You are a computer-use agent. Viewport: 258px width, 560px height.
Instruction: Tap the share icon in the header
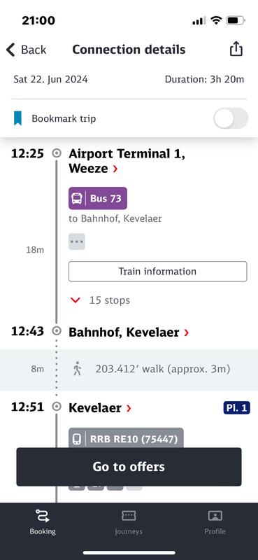pyautogui.click(x=236, y=49)
